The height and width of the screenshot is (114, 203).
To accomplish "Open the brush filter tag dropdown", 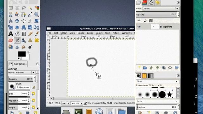I will coord(177,81).
